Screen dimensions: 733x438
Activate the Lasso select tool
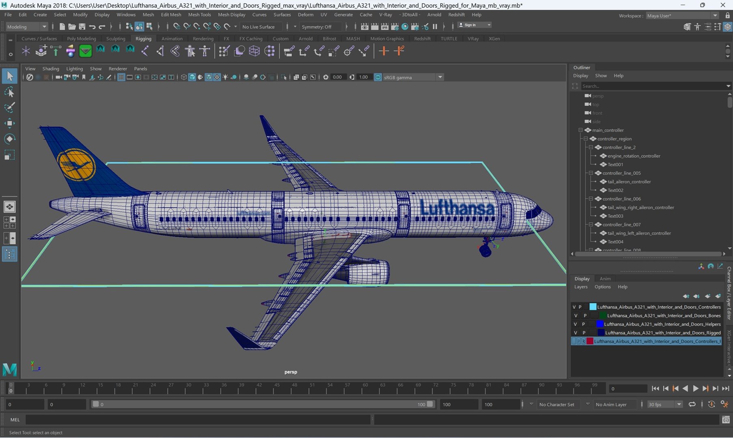pos(9,92)
